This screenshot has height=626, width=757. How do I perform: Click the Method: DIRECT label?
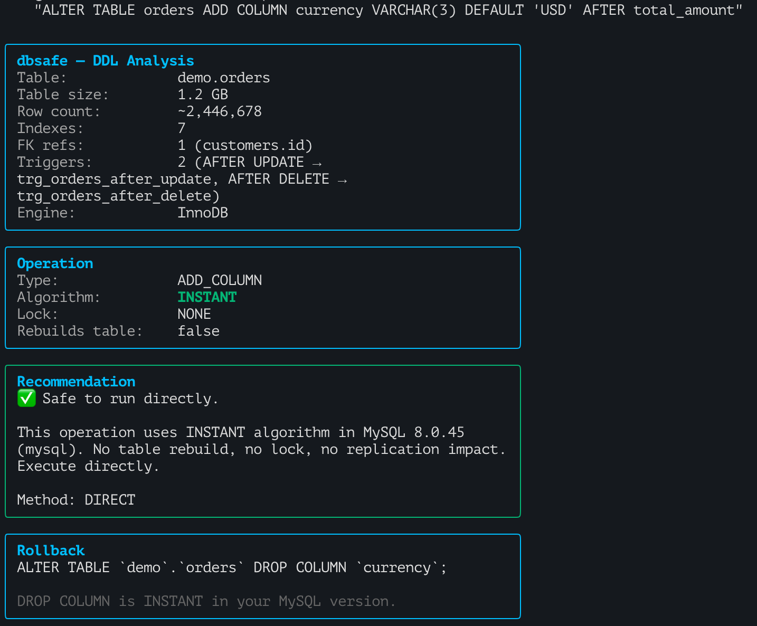coord(76,499)
